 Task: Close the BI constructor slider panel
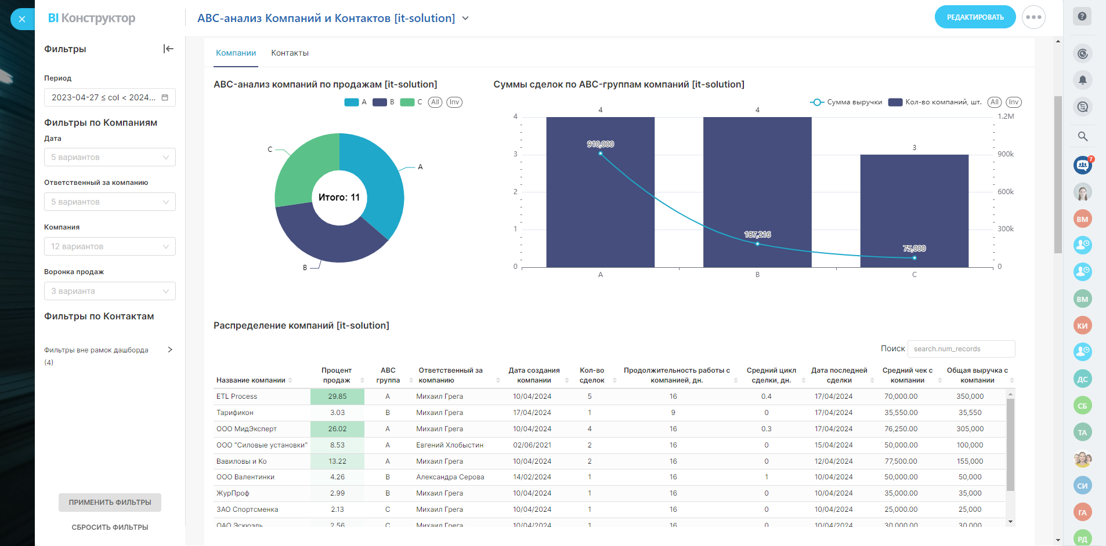[22, 19]
